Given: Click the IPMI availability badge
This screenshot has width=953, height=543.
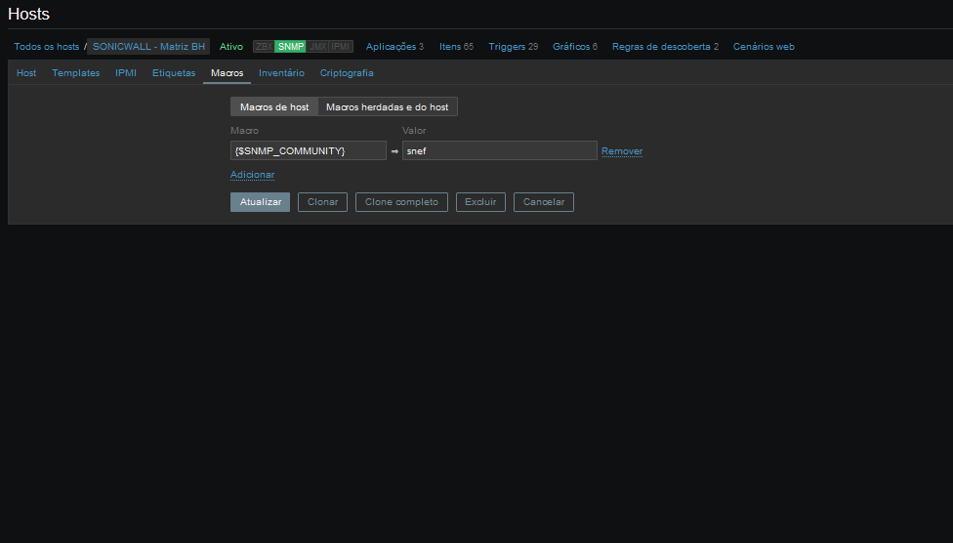Looking at the screenshot, I should (x=341, y=47).
